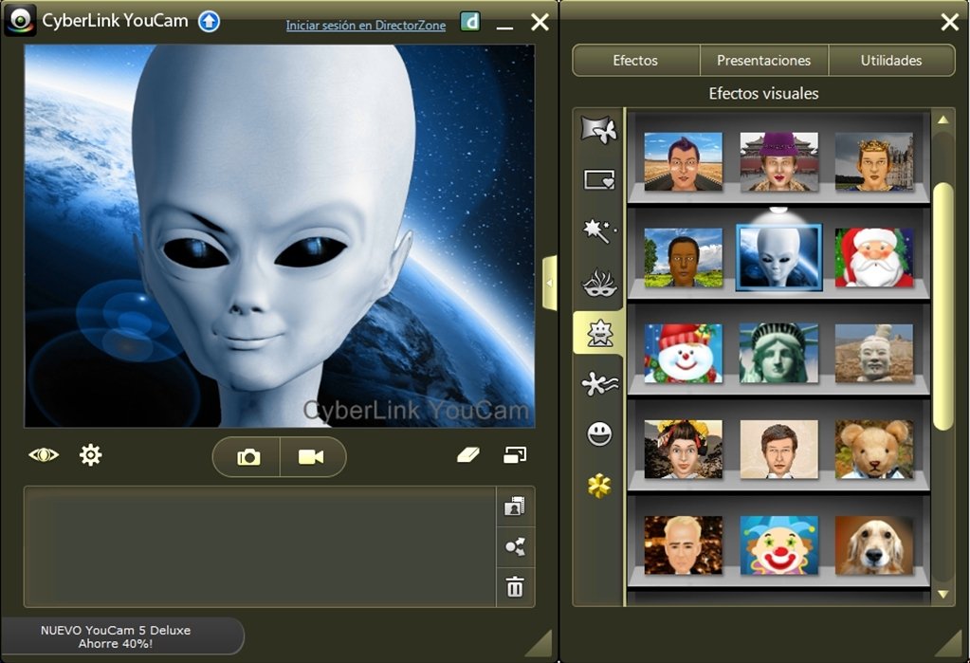Open the DirectorZone 'd' icon
This screenshot has height=663, width=970.
coord(470,22)
